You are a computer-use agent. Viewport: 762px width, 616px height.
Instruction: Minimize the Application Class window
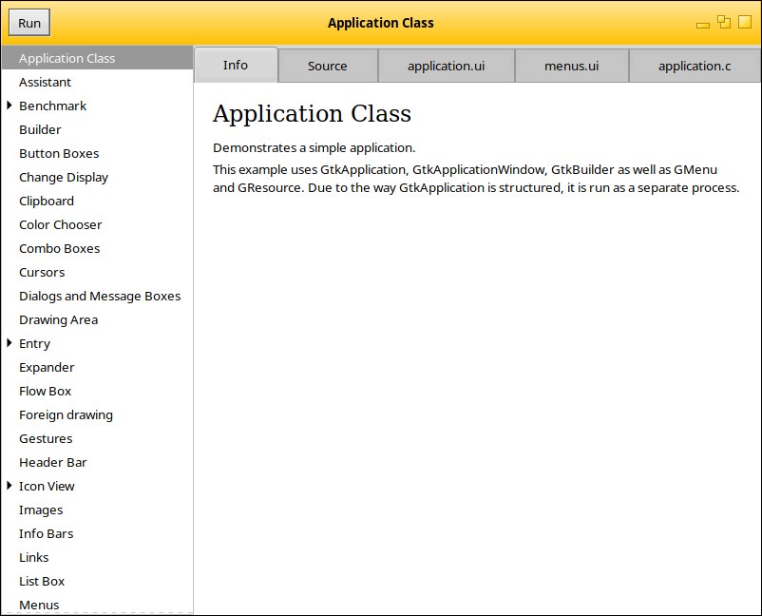click(703, 25)
